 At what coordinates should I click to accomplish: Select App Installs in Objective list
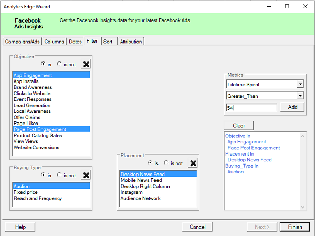pyautogui.click(x=51, y=81)
